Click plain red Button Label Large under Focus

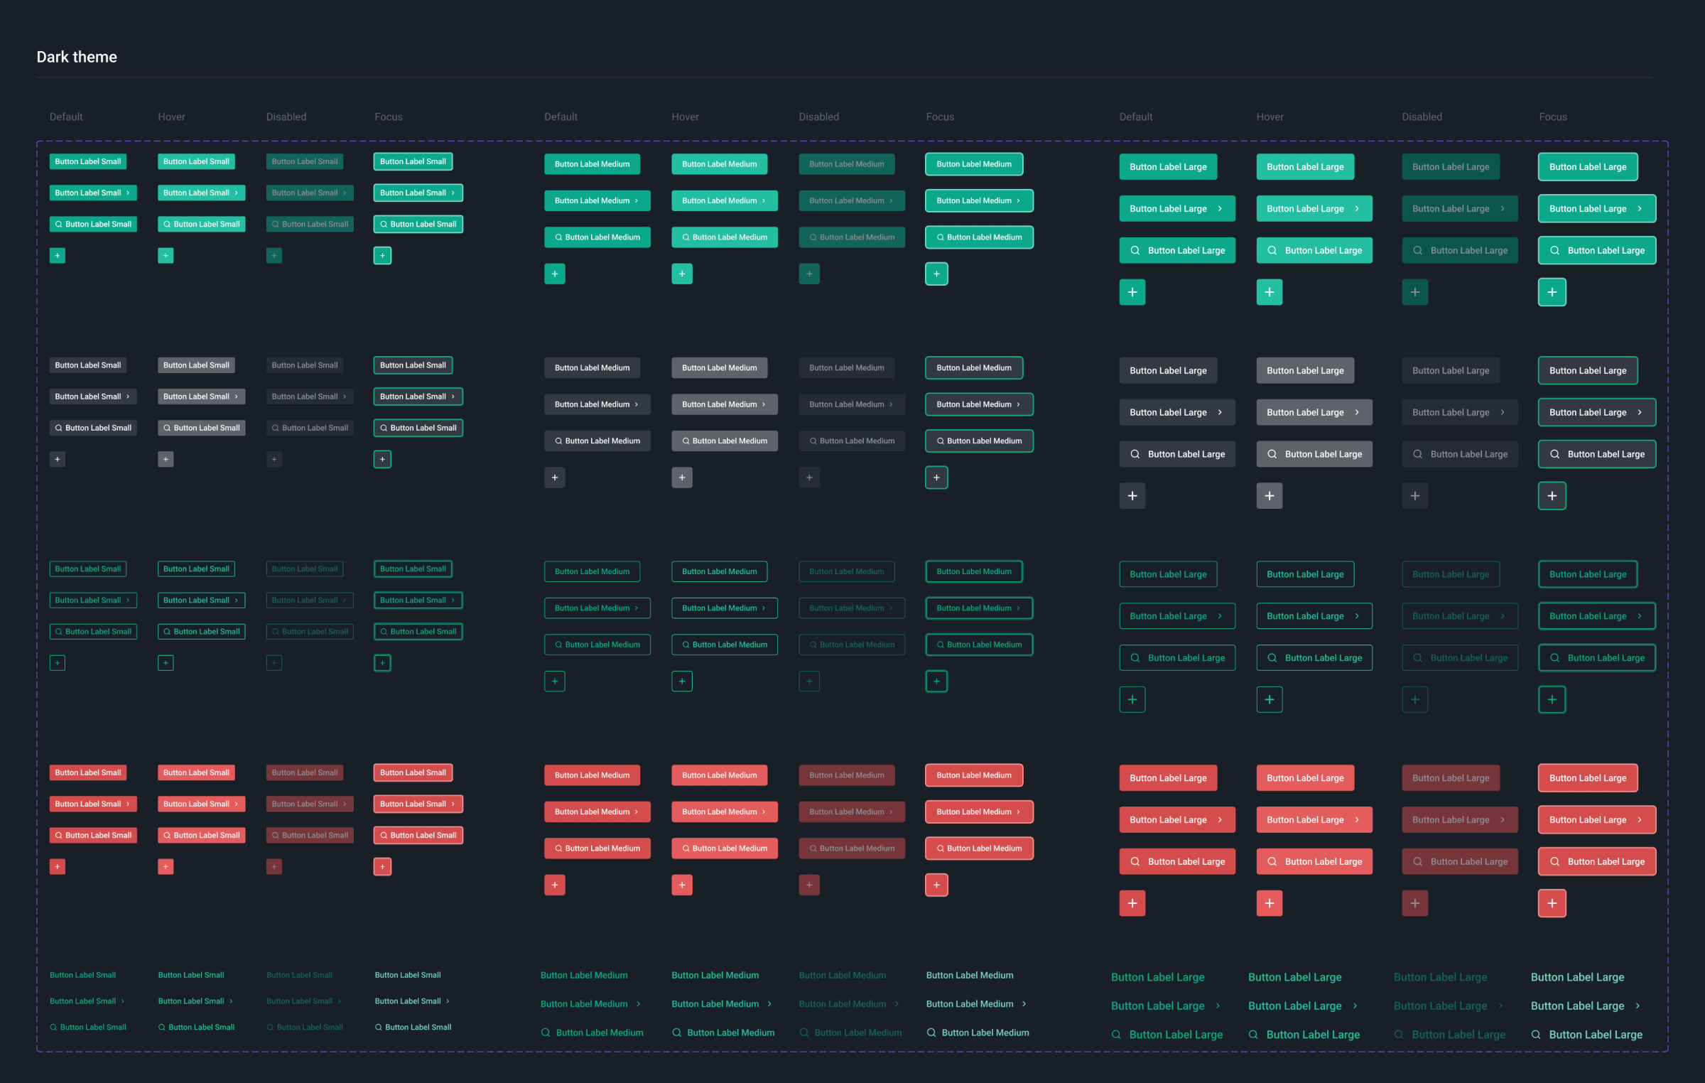tap(1587, 778)
